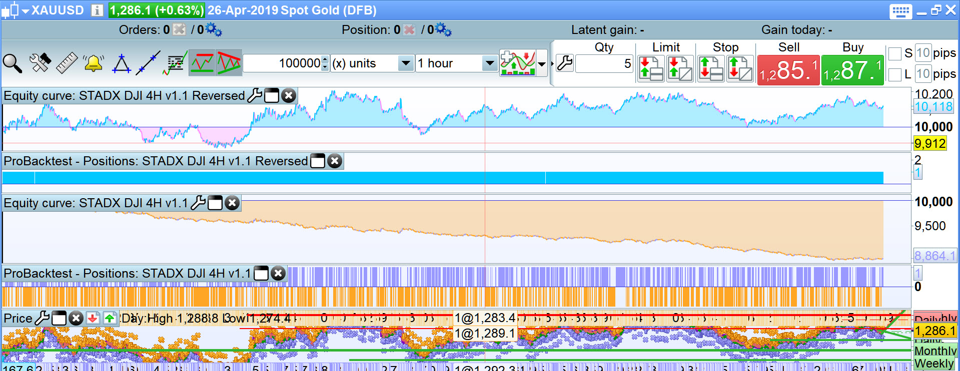The height and width of the screenshot is (371, 960).
Task: Select the line drawing tool
Action: click(x=148, y=63)
